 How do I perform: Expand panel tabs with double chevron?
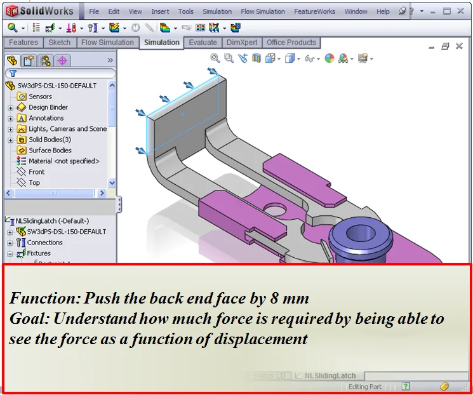click(x=110, y=60)
